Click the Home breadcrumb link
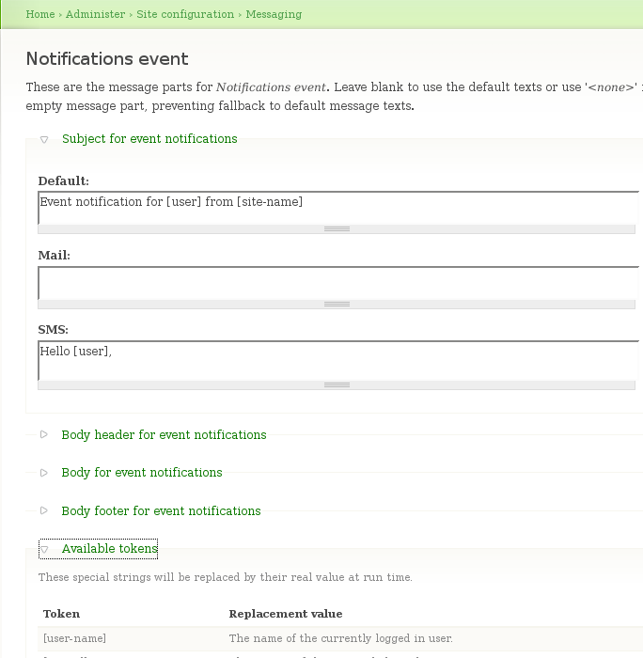 point(40,14)
